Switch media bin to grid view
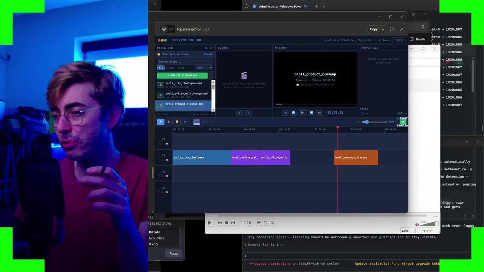The image size is (484, 272). pyautogui.click(x=211, y=48)
